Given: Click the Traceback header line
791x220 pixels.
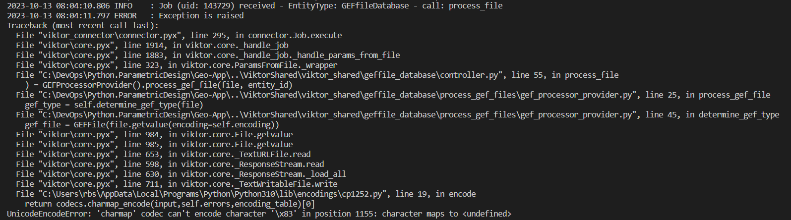Looking at the screenshot, I should pos(83,25).
